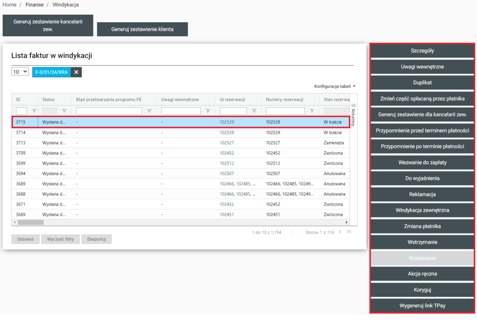
Task: Open the page size dropdown showing 10
Action: 20,72
